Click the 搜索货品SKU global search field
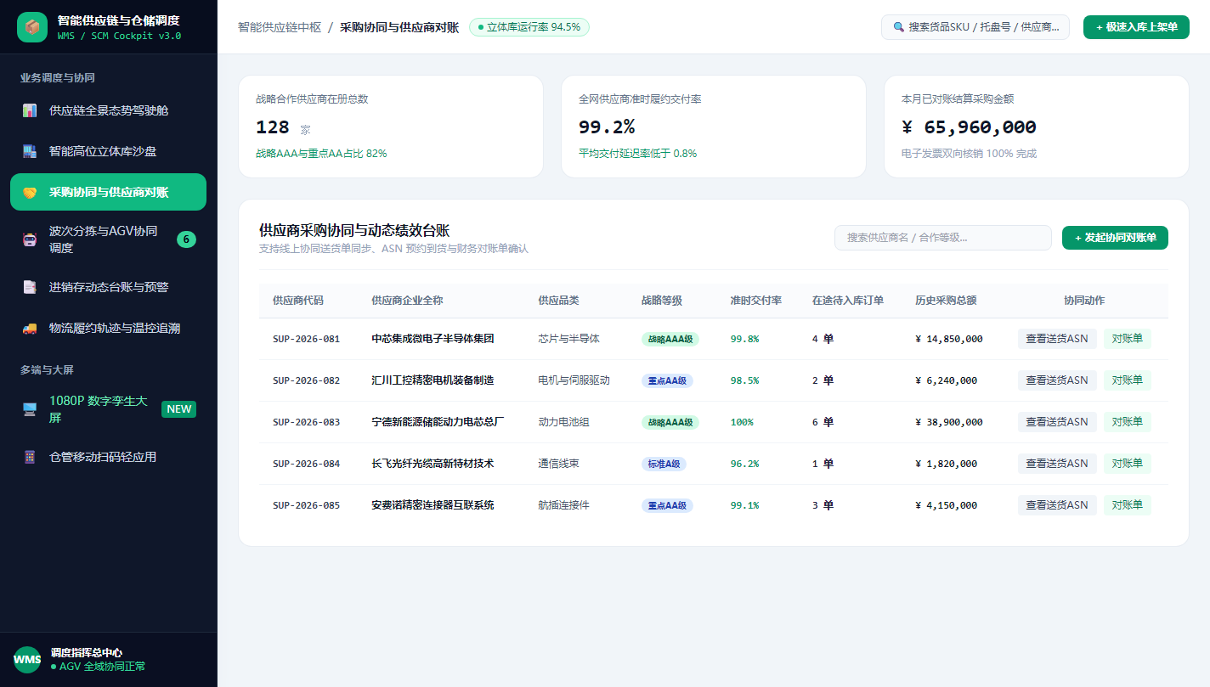This screenshot has height=687, width=1210. click(x=975, y=27)
